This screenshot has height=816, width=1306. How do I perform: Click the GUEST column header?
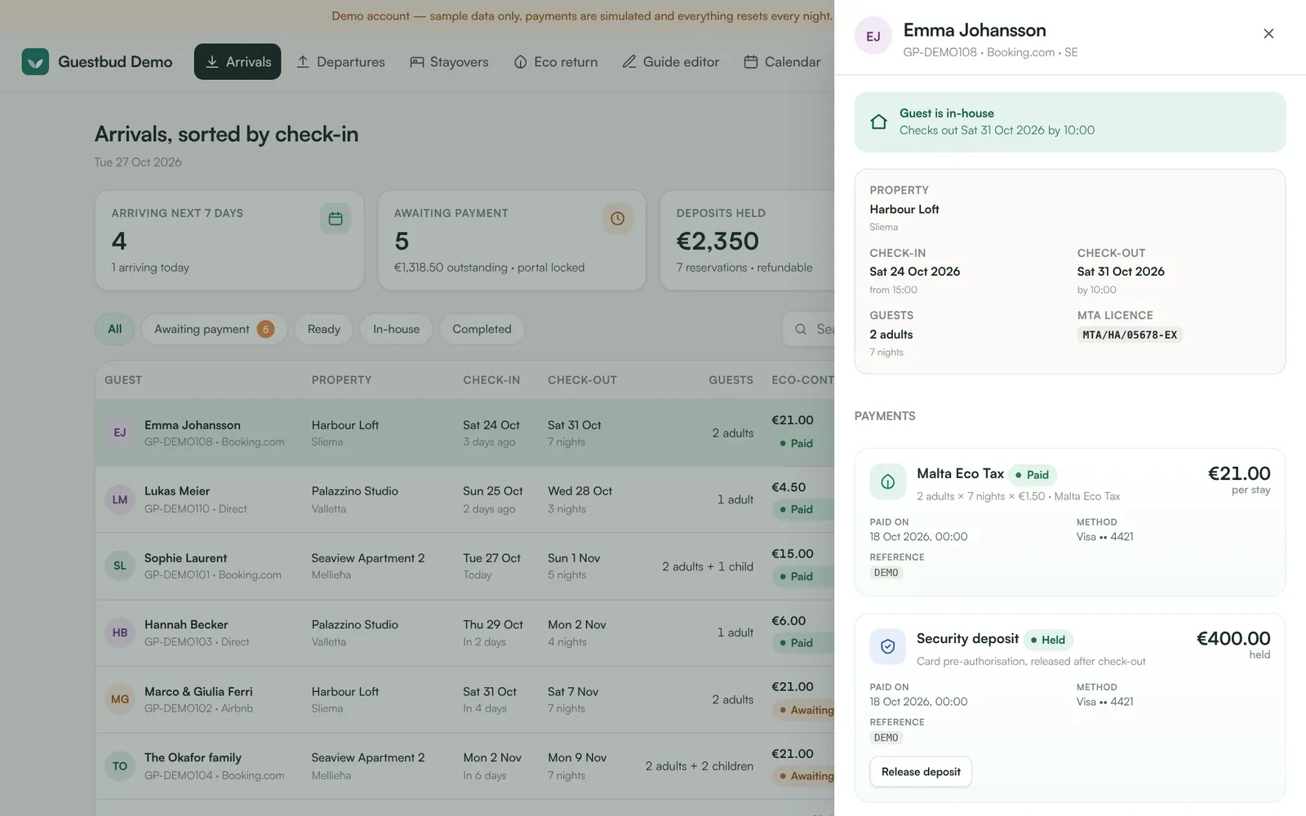click(123, 380)
